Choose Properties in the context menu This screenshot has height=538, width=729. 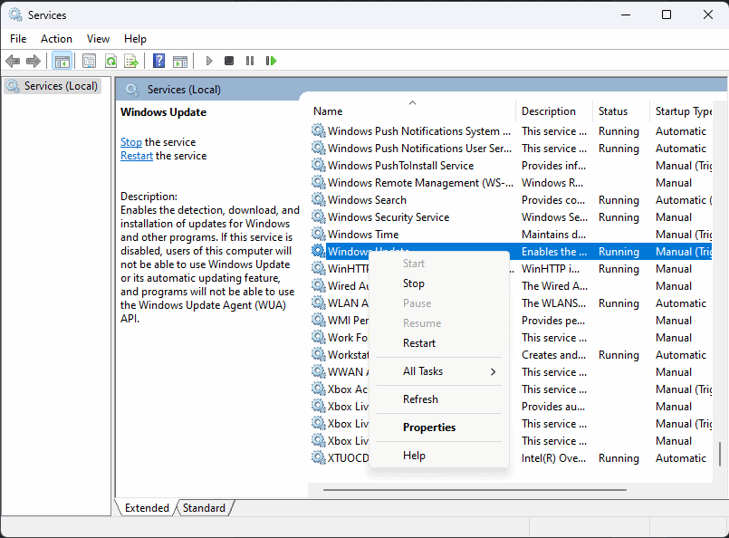click(439, 428)
